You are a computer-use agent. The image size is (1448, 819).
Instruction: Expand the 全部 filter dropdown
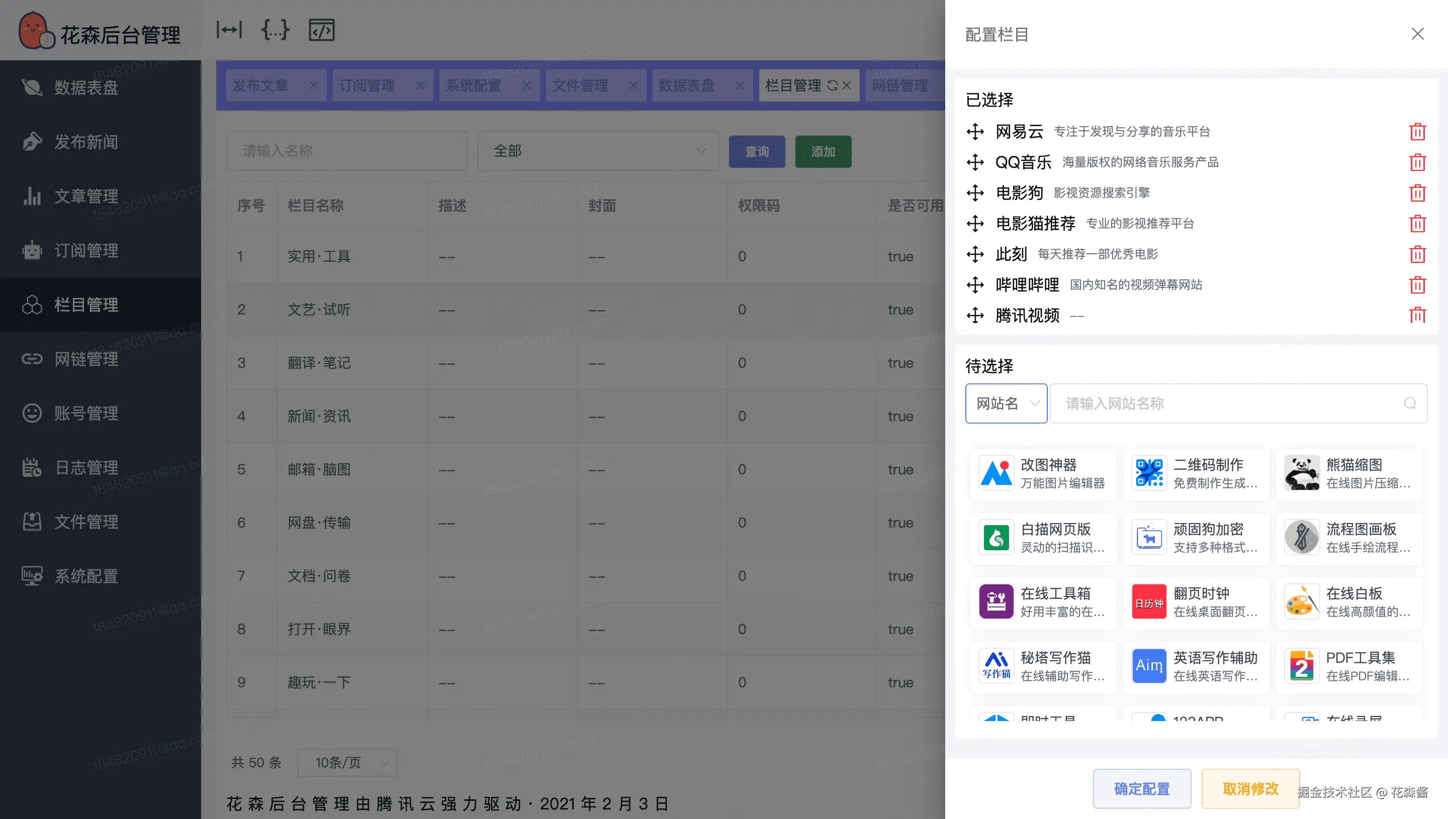click(x=598, y=151)
